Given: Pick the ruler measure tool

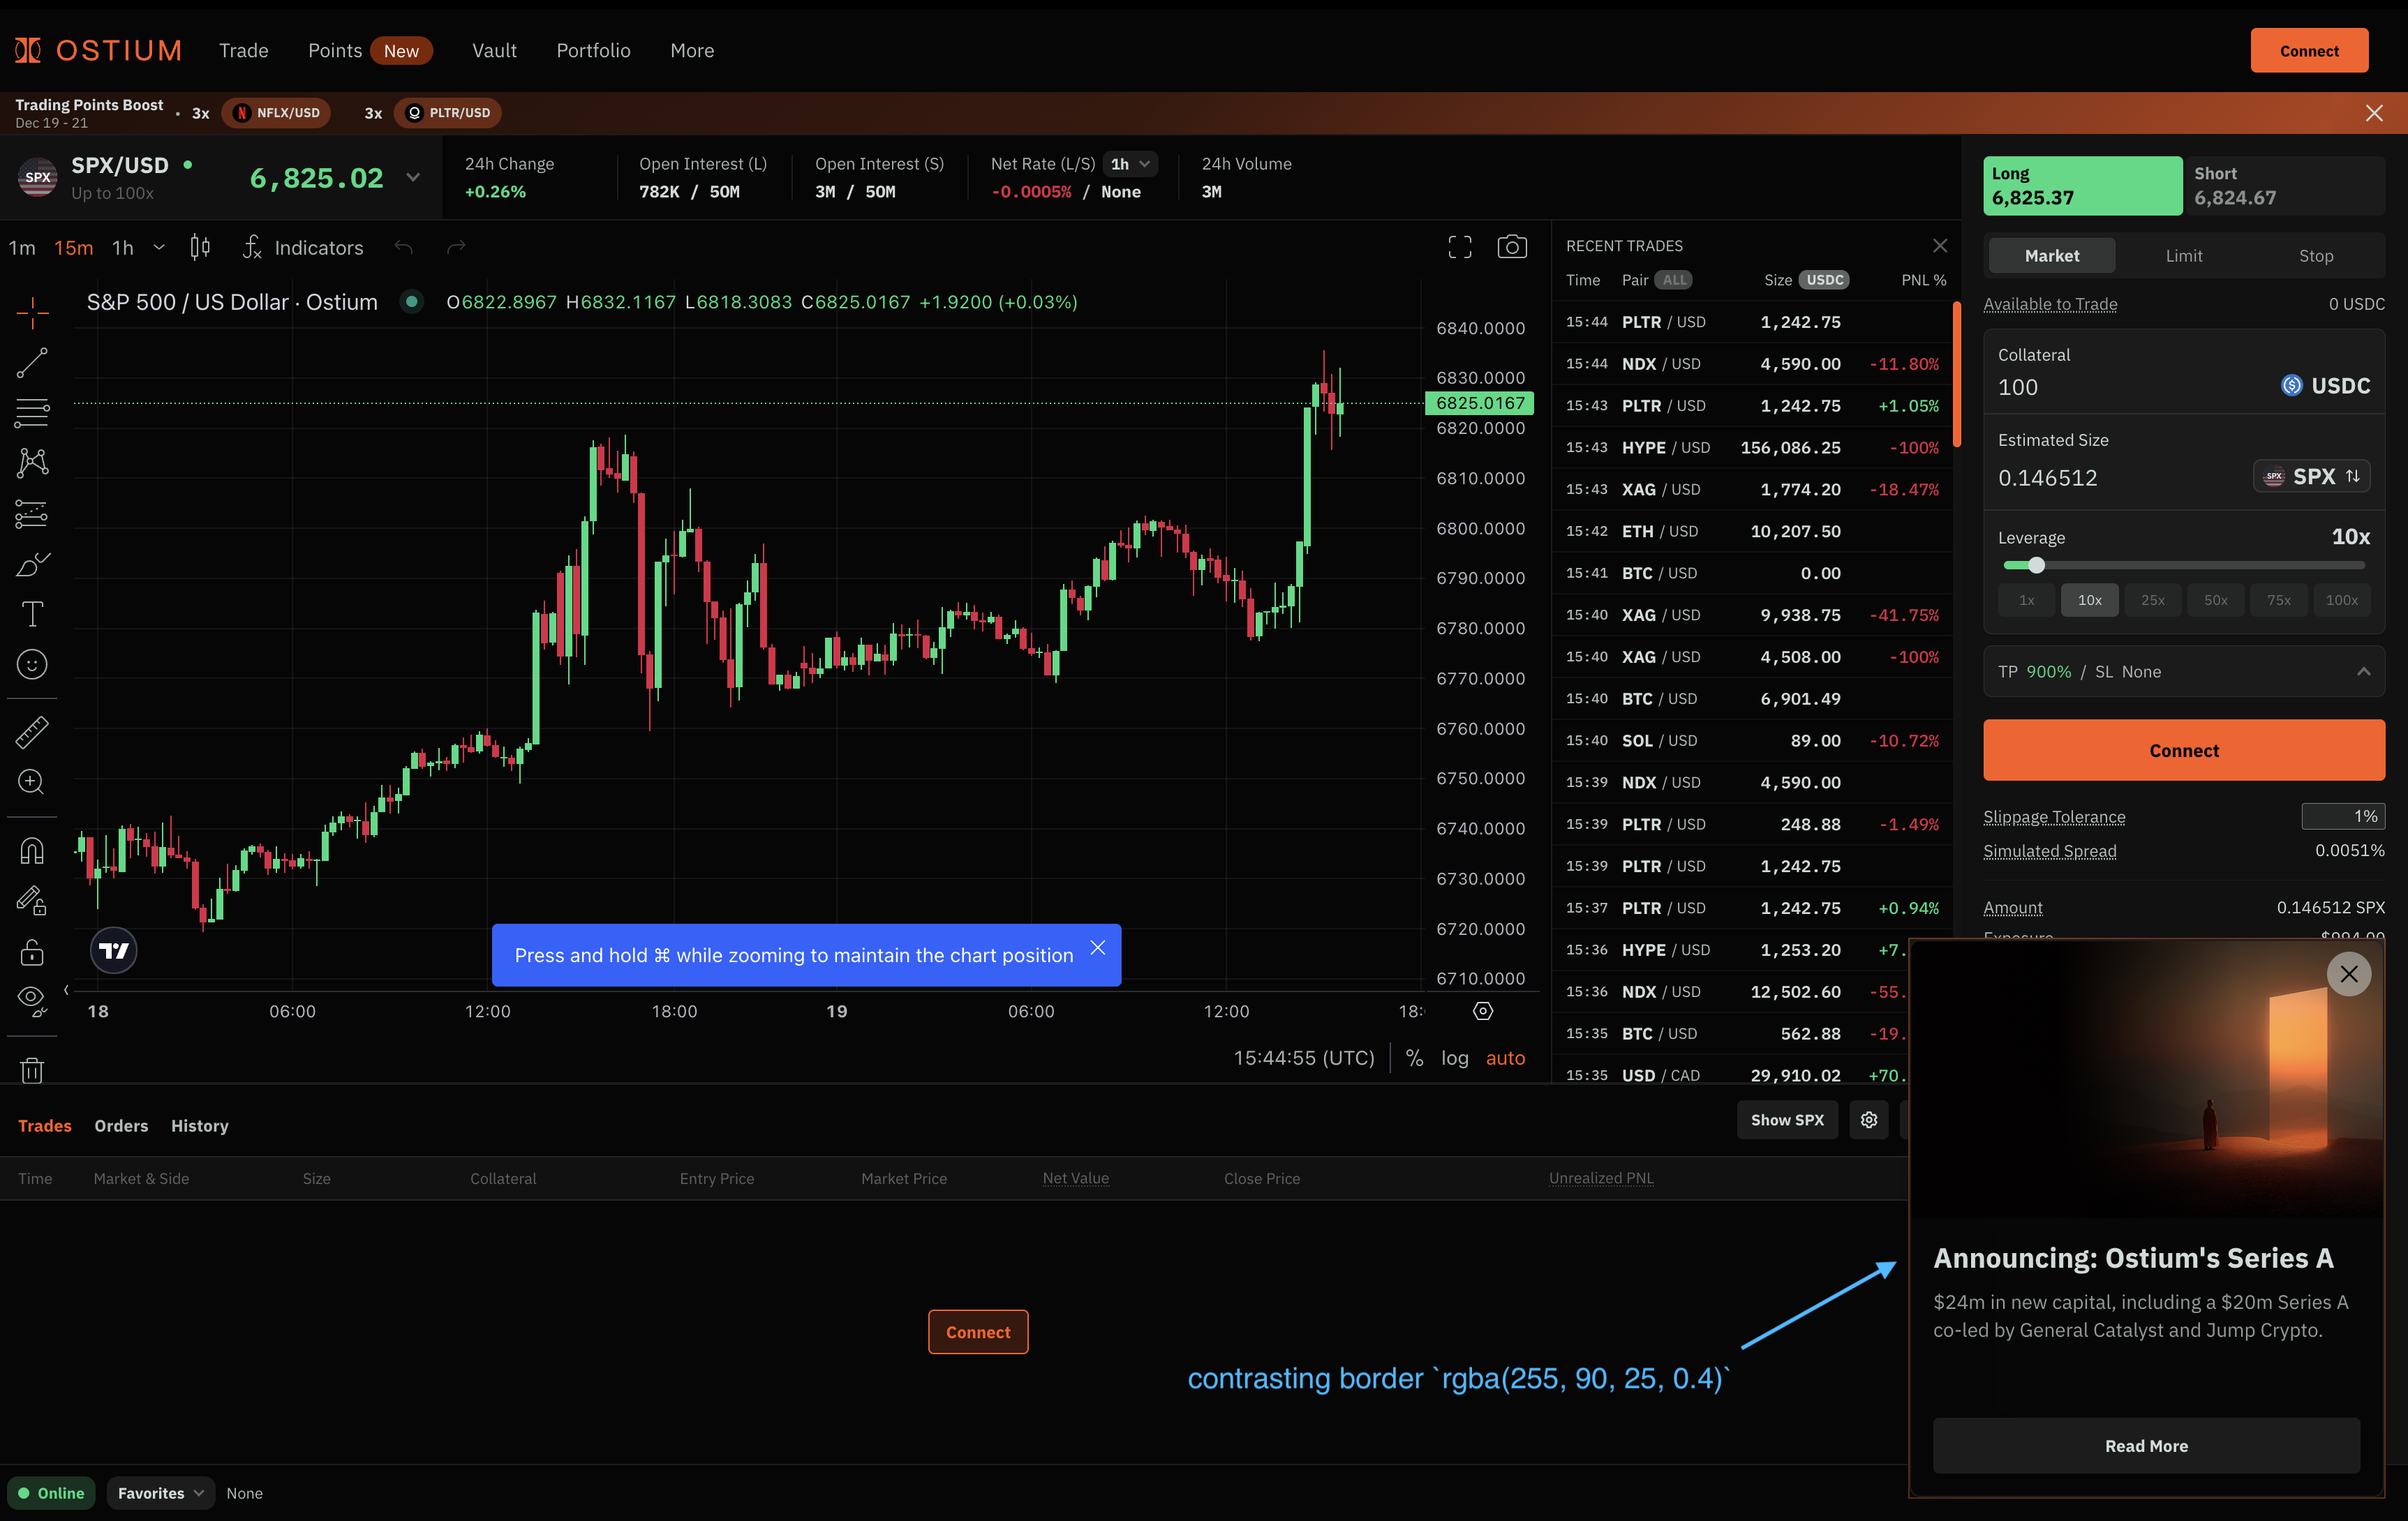Looking at the screenshot, I should point(32,733).
